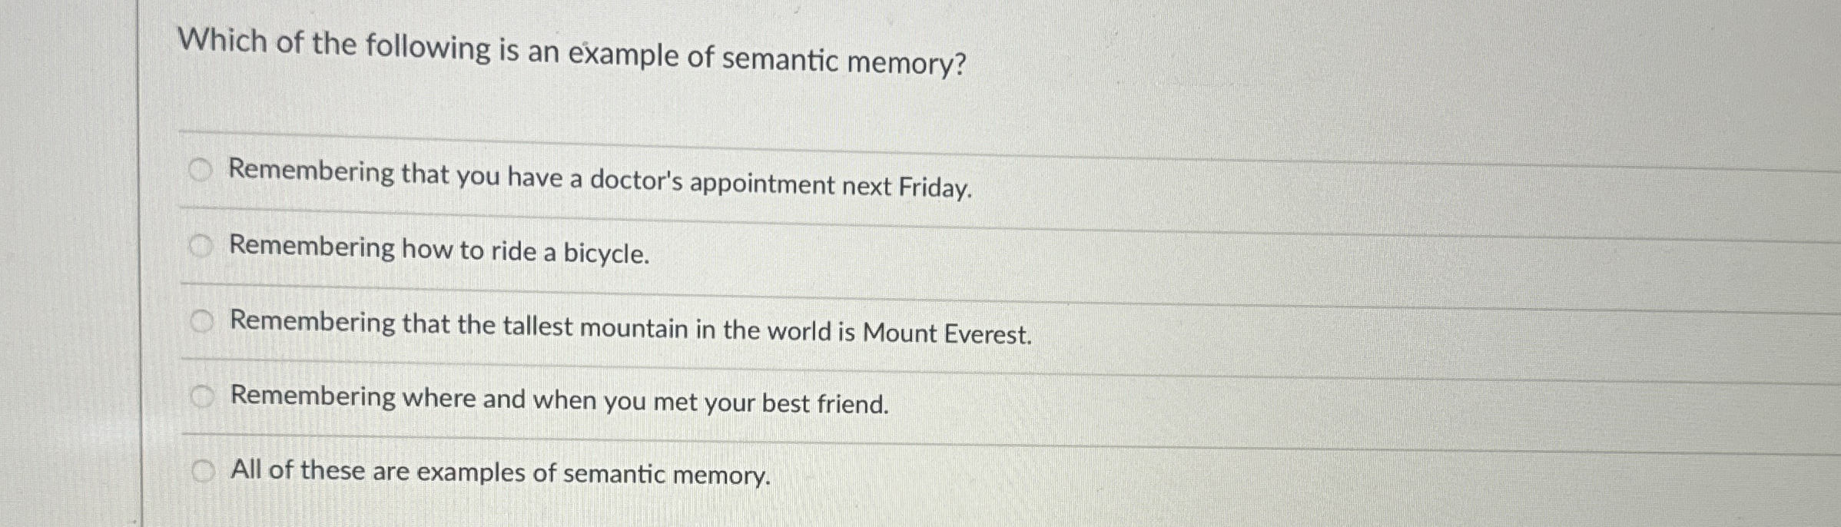The image size is (1841, 527).
Task: Select the radio button for doctor's appointment option
Action: click(201, 171)
